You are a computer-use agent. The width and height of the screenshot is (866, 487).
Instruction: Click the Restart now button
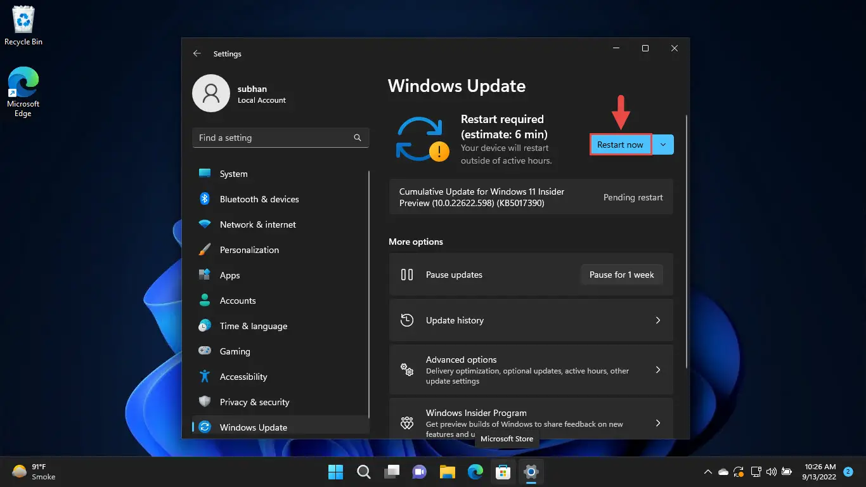(620, 145)
